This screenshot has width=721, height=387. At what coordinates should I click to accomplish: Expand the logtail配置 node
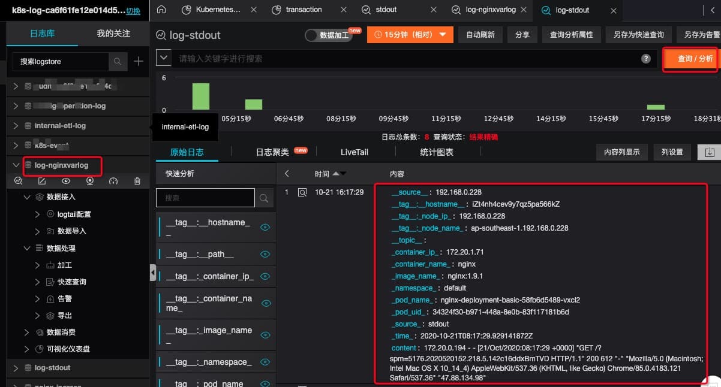tap(37, 214)
